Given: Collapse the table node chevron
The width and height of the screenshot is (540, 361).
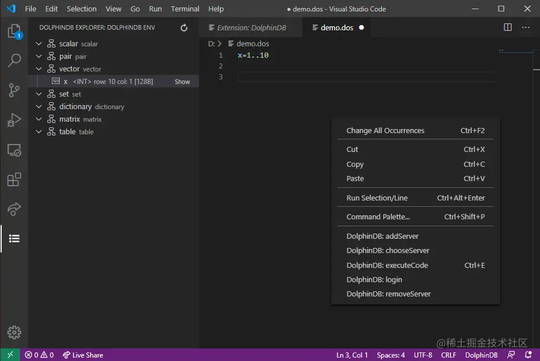Looking at the screenshot, I should click(x=39, y=131).
